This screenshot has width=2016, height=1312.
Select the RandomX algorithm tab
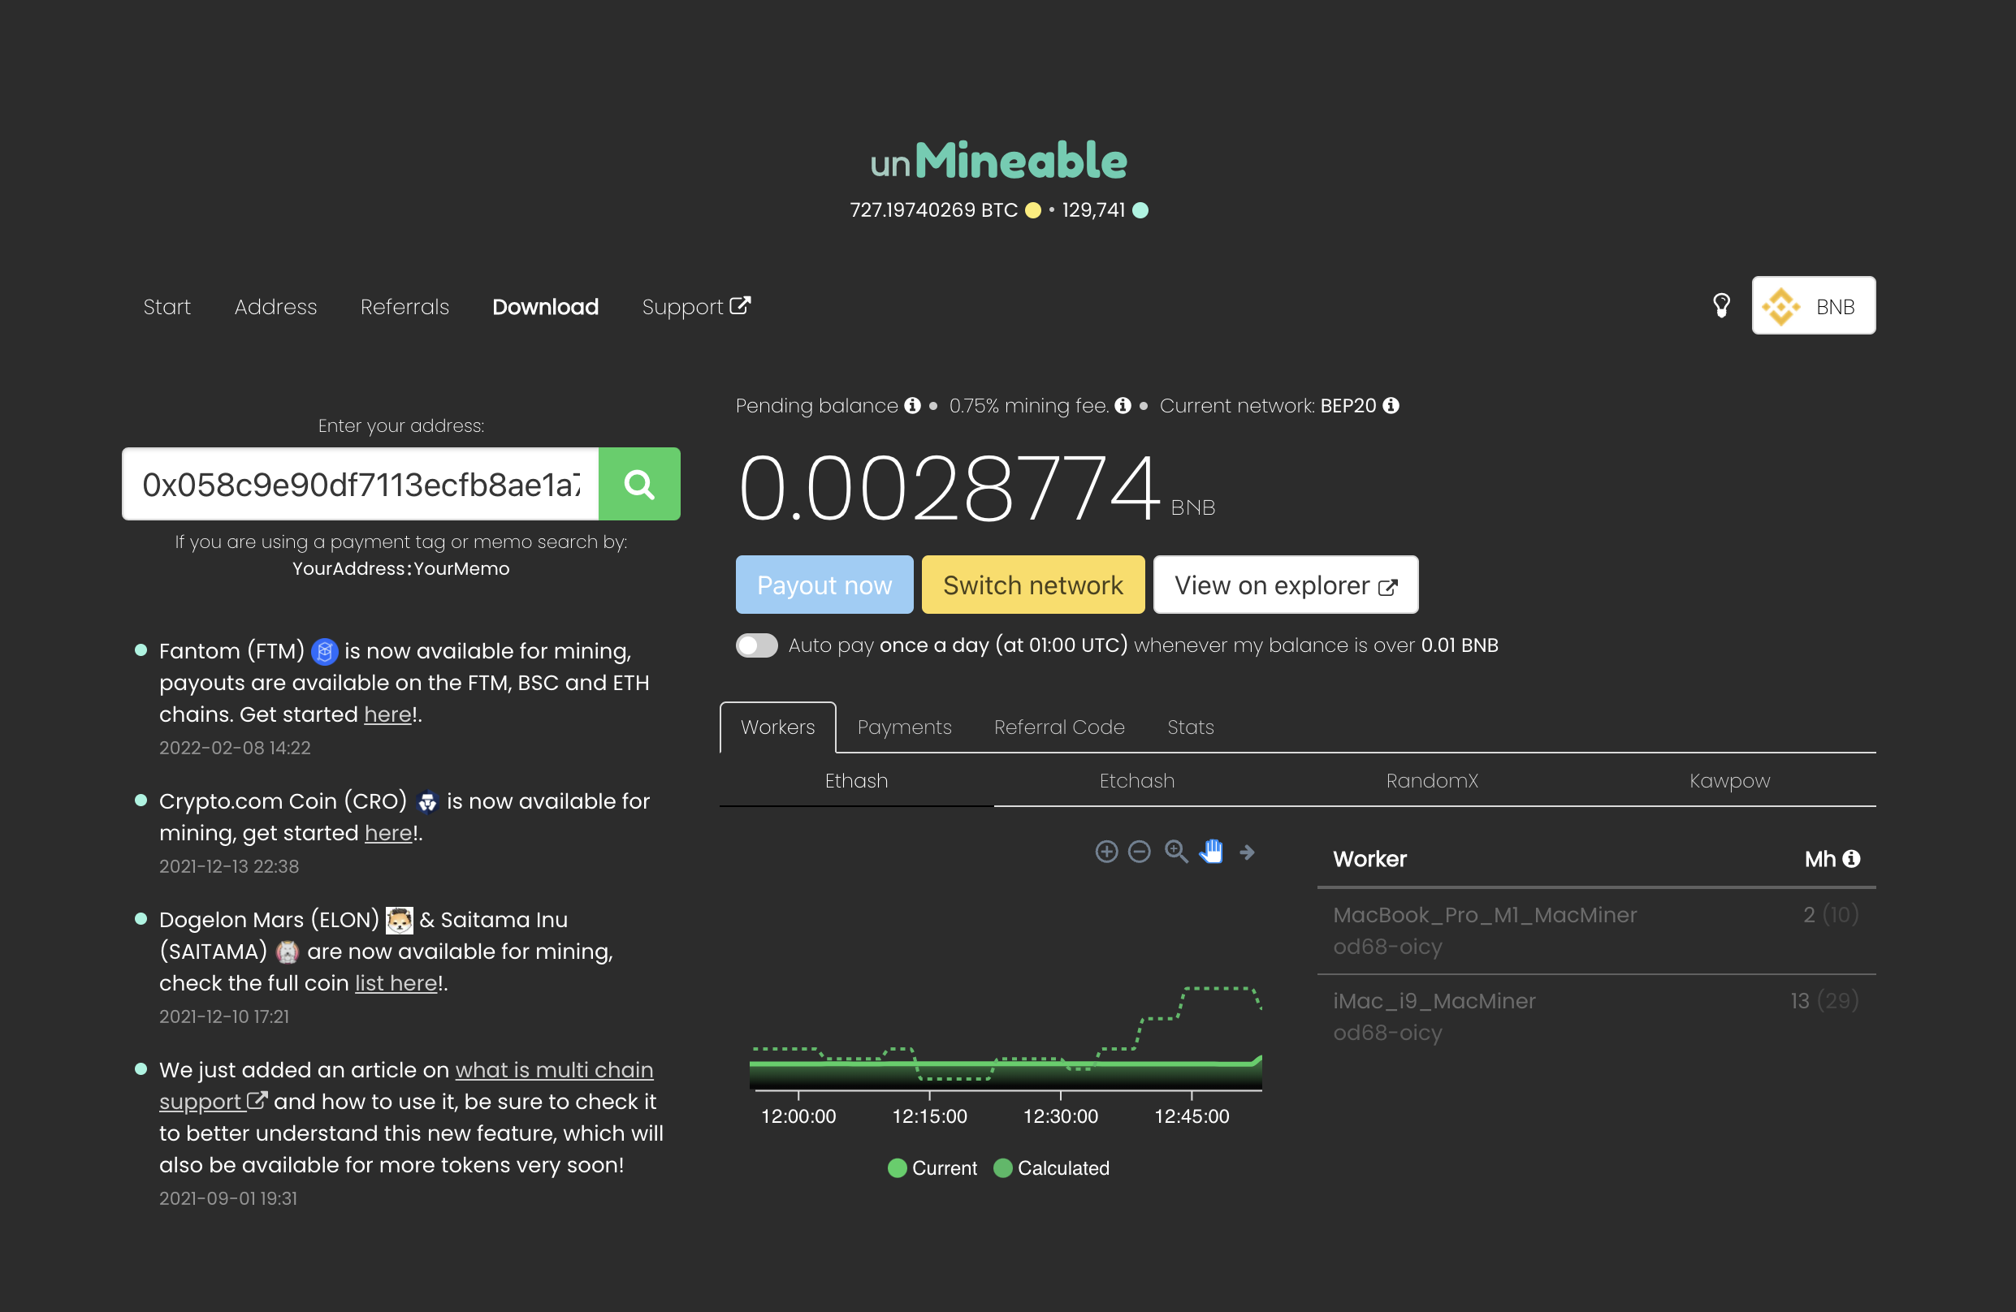coord(1431,780)
